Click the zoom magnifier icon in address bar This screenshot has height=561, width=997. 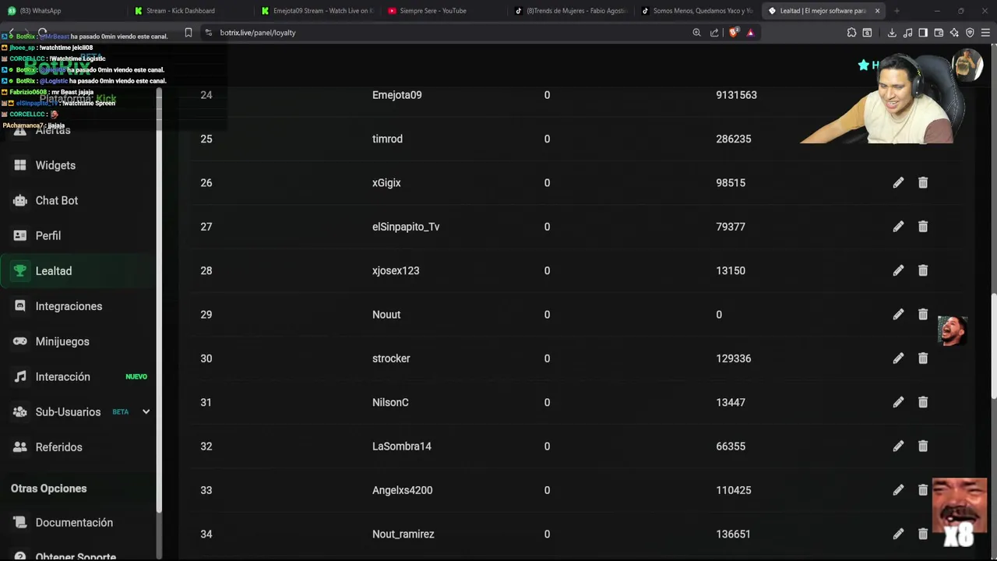tap(696, 33)
